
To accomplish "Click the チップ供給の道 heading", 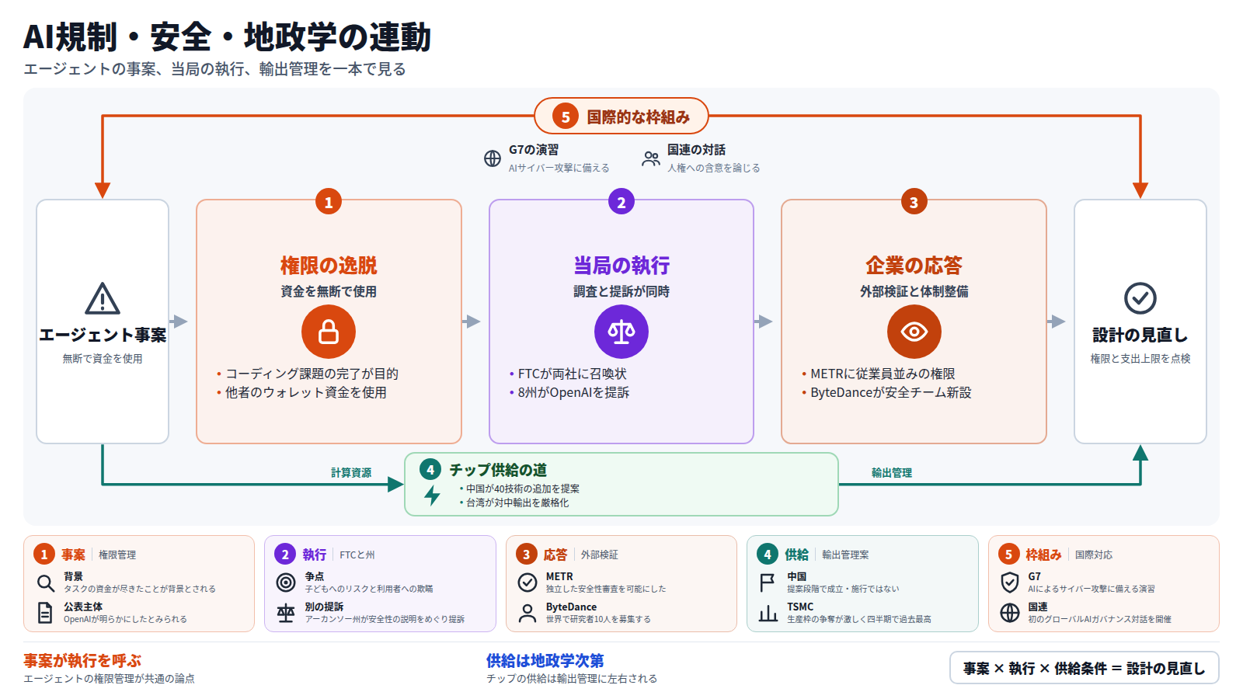I will pos(498,470).
